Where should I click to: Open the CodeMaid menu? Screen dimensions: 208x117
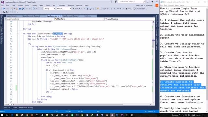click(61, 6)
